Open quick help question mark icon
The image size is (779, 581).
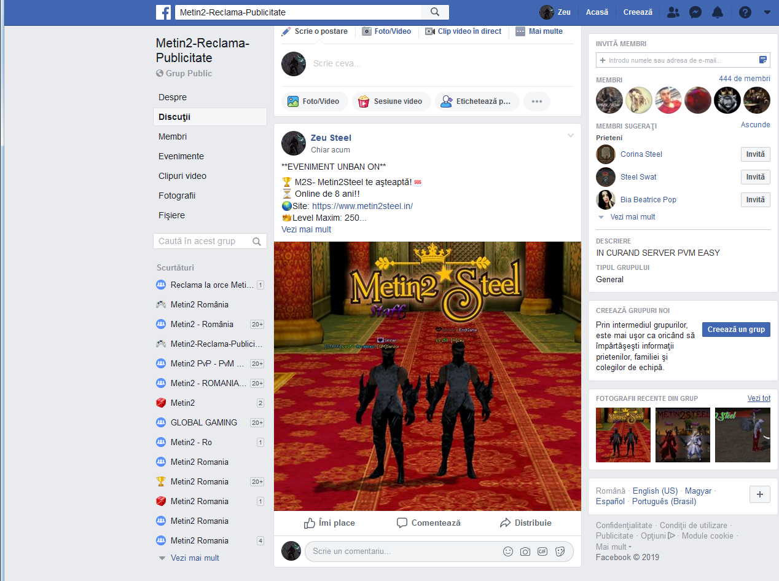click(x=745, y=12)
